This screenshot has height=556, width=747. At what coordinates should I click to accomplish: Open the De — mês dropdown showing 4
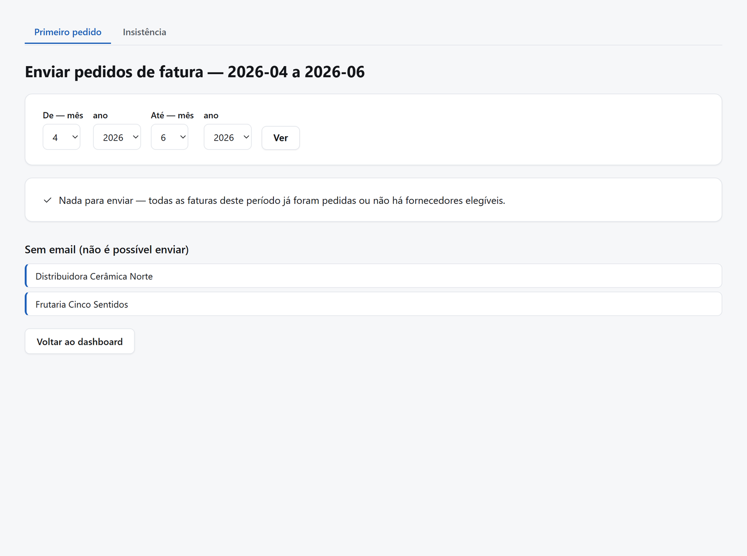[62, 137]
